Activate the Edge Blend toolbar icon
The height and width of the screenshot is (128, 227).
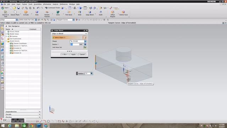click(x=90, y=12)
